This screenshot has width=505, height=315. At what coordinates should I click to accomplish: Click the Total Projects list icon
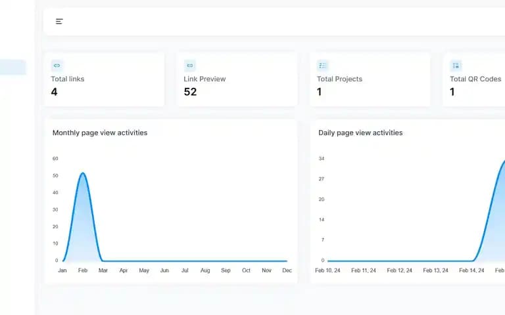point(323,66)
